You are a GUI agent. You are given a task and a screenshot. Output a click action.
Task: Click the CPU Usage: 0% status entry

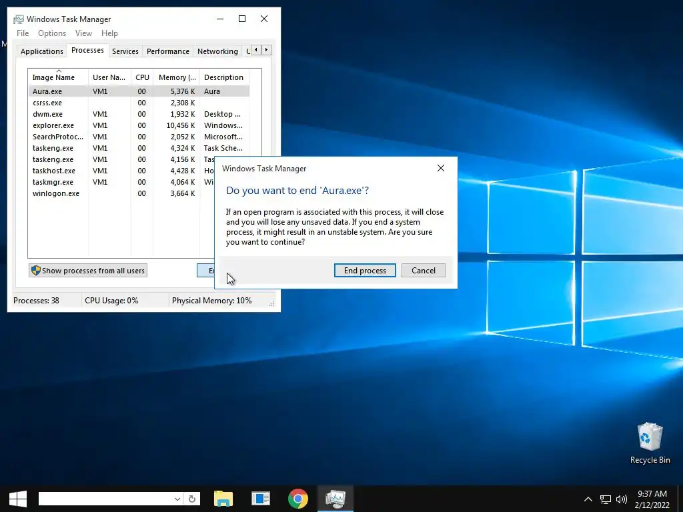tap(111, 301)
